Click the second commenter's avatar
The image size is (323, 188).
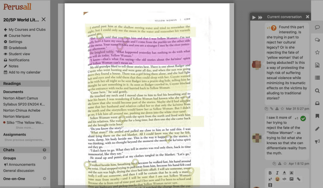(257, 138)
